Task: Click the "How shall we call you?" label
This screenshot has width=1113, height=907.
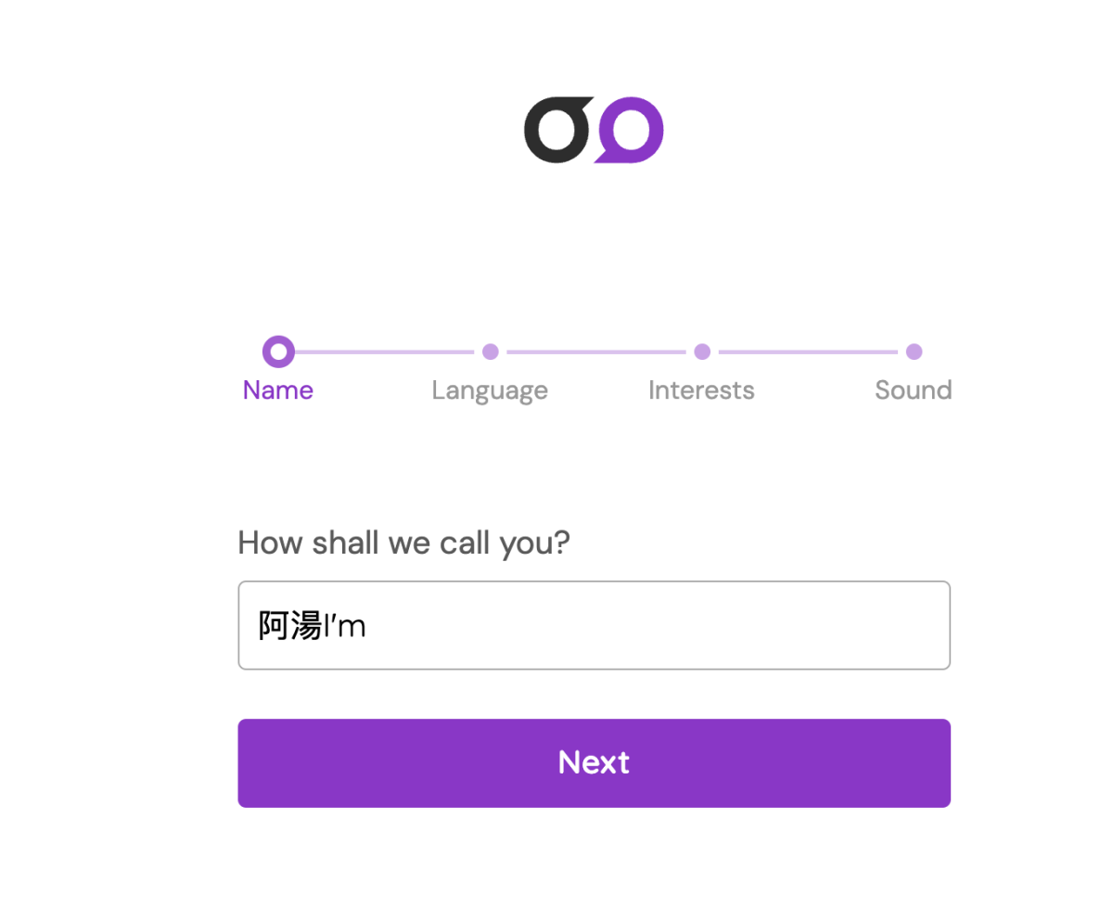Action: click(403, 543)
